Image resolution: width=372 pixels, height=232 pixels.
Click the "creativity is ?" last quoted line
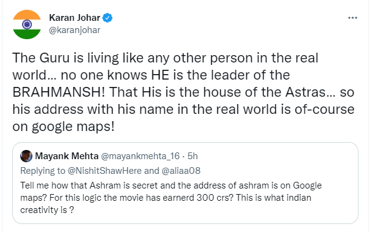coord(47,210)
